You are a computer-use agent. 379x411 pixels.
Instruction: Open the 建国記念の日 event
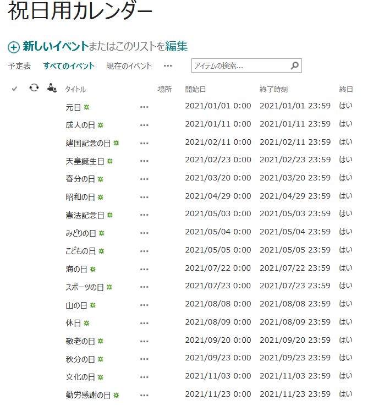(88, 144)
